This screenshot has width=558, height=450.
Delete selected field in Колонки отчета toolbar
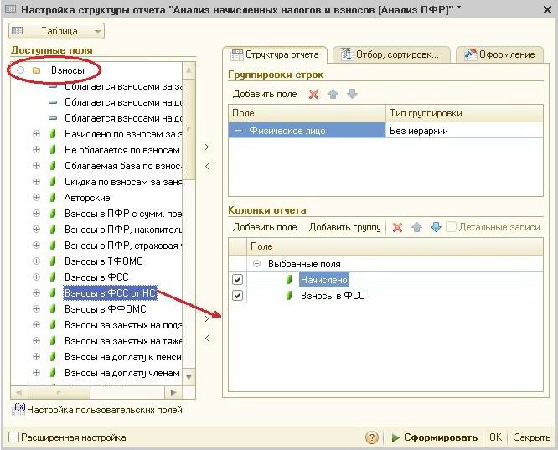[397, 227]
